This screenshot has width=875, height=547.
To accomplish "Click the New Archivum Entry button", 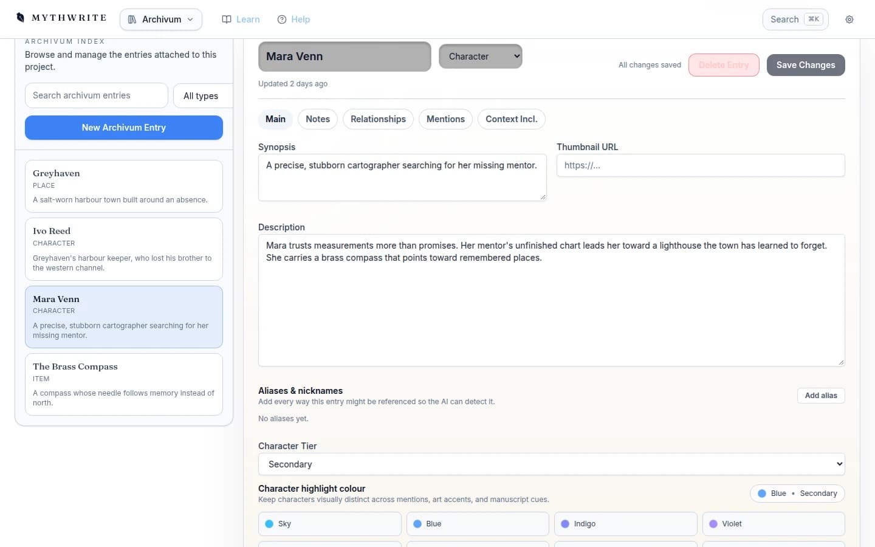I will [x=124, y=128].
